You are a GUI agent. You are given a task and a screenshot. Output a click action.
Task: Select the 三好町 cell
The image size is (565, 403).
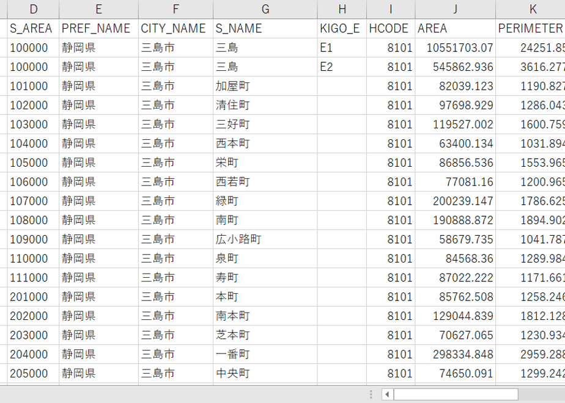coord(265,124)
